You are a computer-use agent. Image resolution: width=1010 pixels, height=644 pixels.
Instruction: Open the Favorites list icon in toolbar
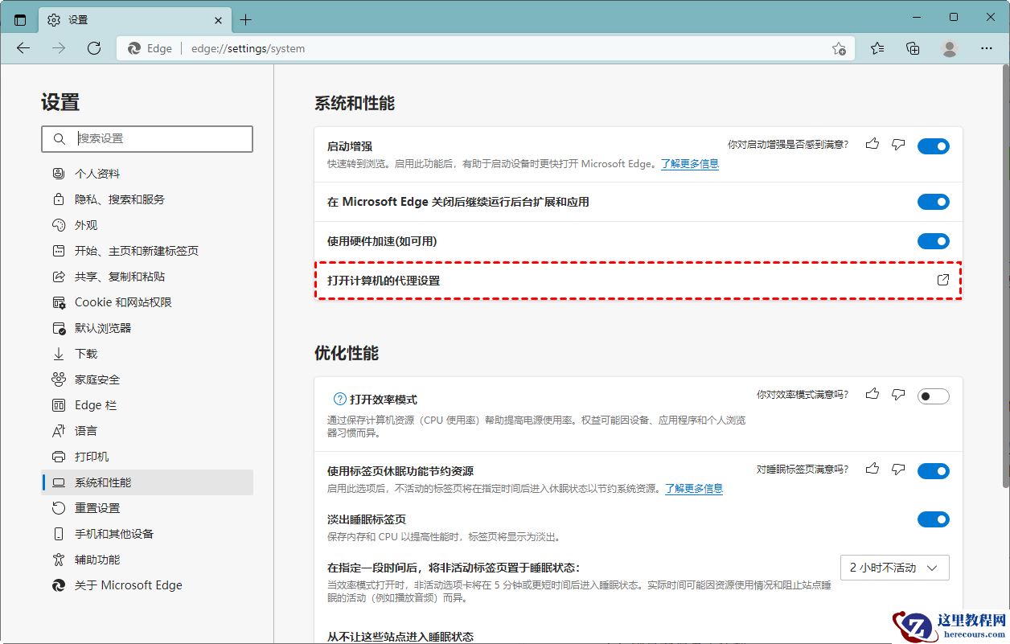[x=877, y=48]
